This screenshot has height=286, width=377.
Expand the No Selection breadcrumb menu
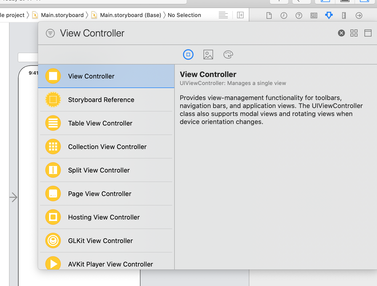click(x=184, y=15)
